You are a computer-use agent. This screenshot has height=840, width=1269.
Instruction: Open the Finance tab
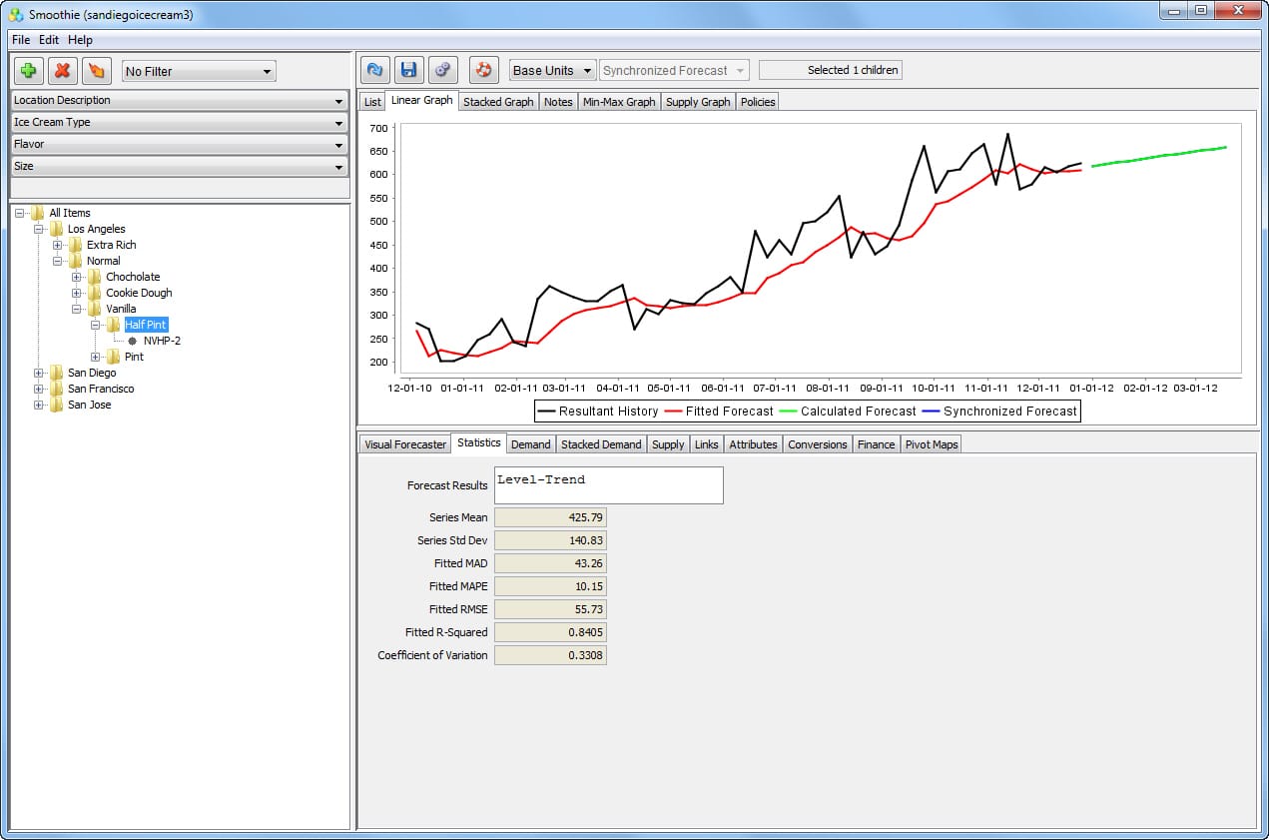pos(876,444)
